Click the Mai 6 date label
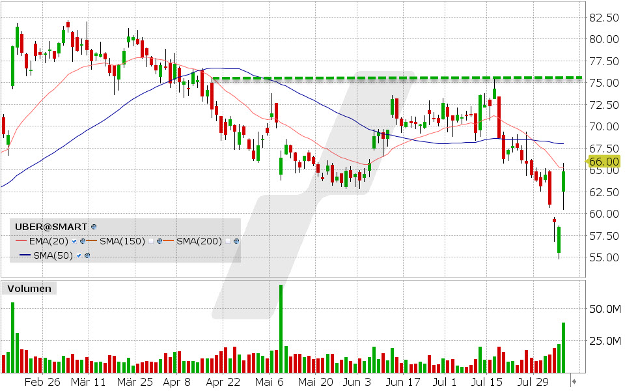The height and width of the screenshot is (391, 625). 269,382
